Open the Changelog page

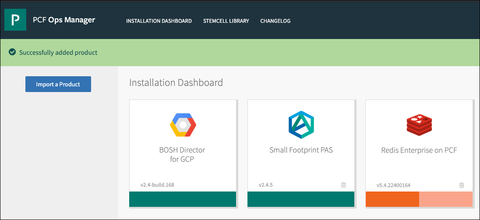tap(275, 21)
